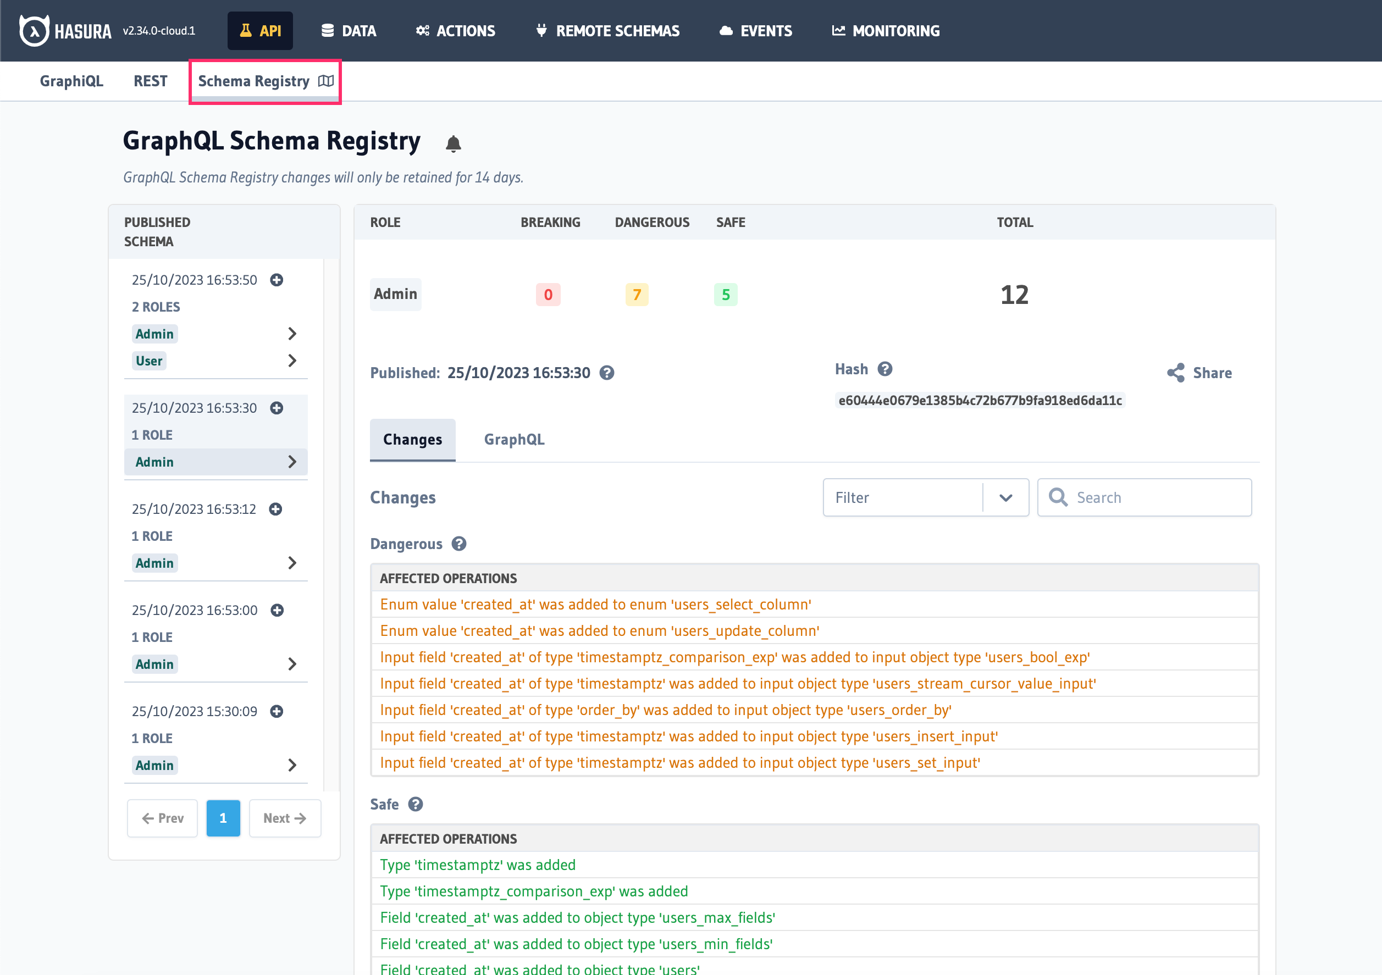Toggle schema change notifications with the bell icon
This screenshot has height=975, width=1382.
[x=453, y=143]
